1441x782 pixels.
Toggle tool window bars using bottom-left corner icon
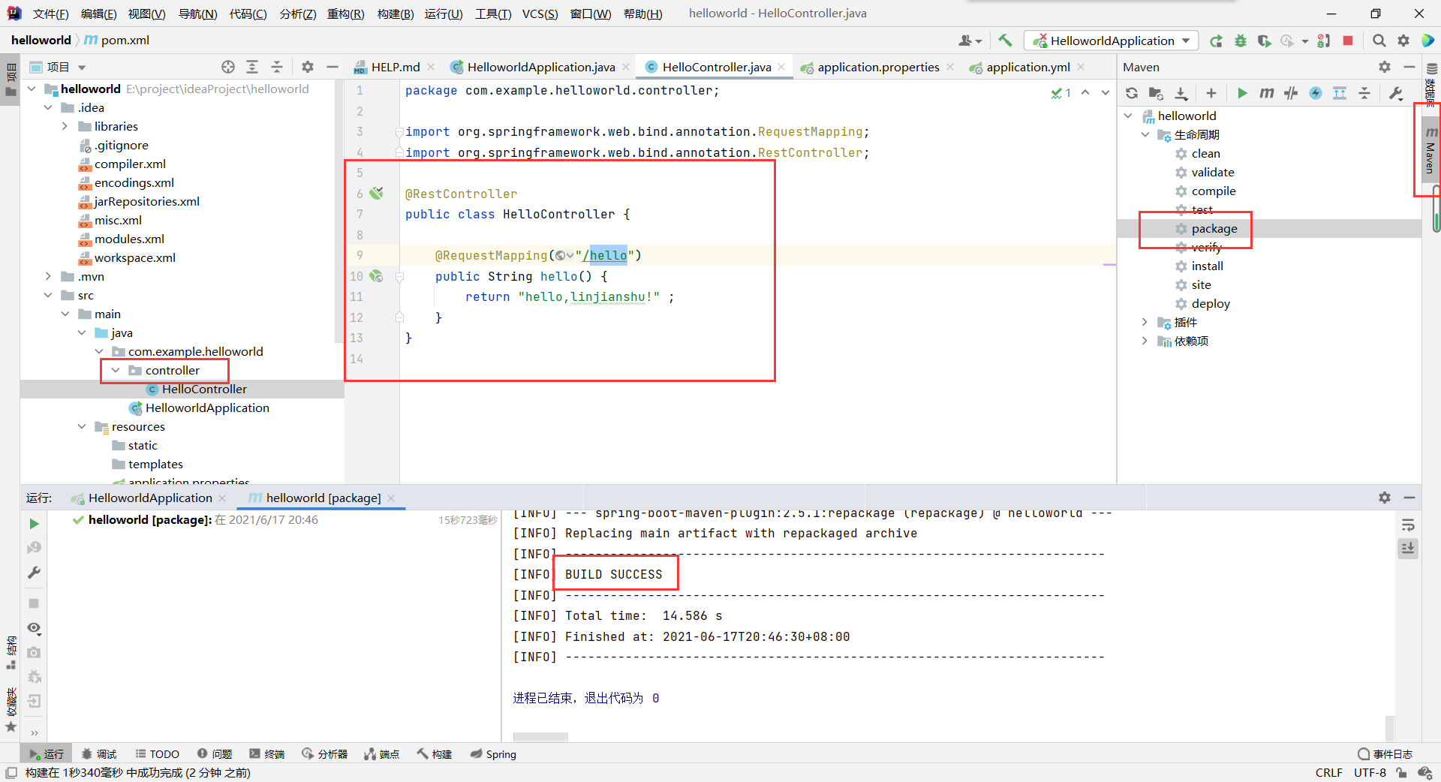pyautogui.click(x=11, y=772)
